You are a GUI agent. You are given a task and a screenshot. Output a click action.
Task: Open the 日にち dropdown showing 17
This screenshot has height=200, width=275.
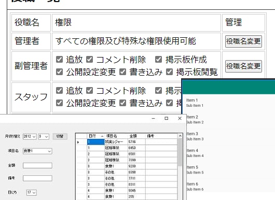click(32, 192)
